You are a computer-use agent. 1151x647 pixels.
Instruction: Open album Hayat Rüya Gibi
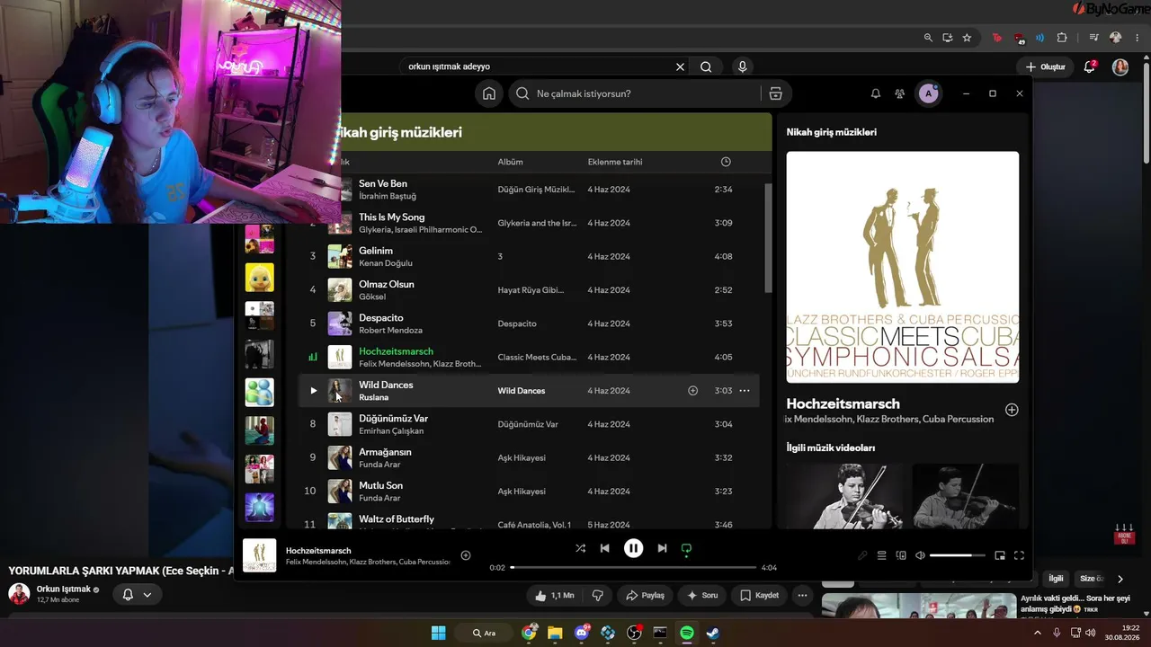[x=531, y=290]
